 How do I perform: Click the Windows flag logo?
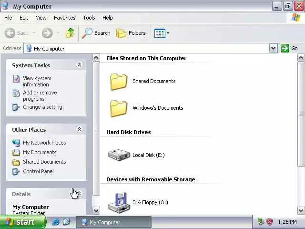coord(296,18)
